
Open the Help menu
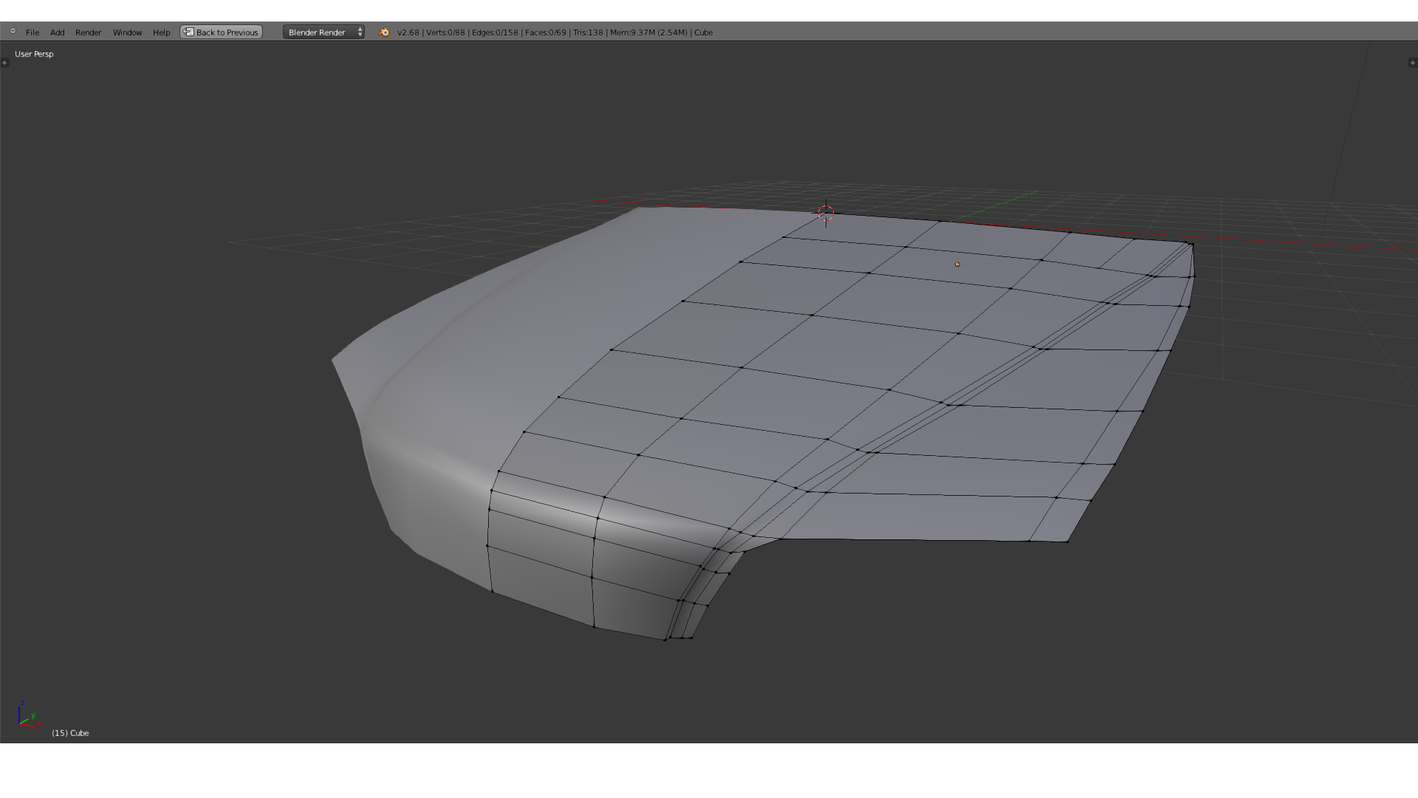point(161,33)
